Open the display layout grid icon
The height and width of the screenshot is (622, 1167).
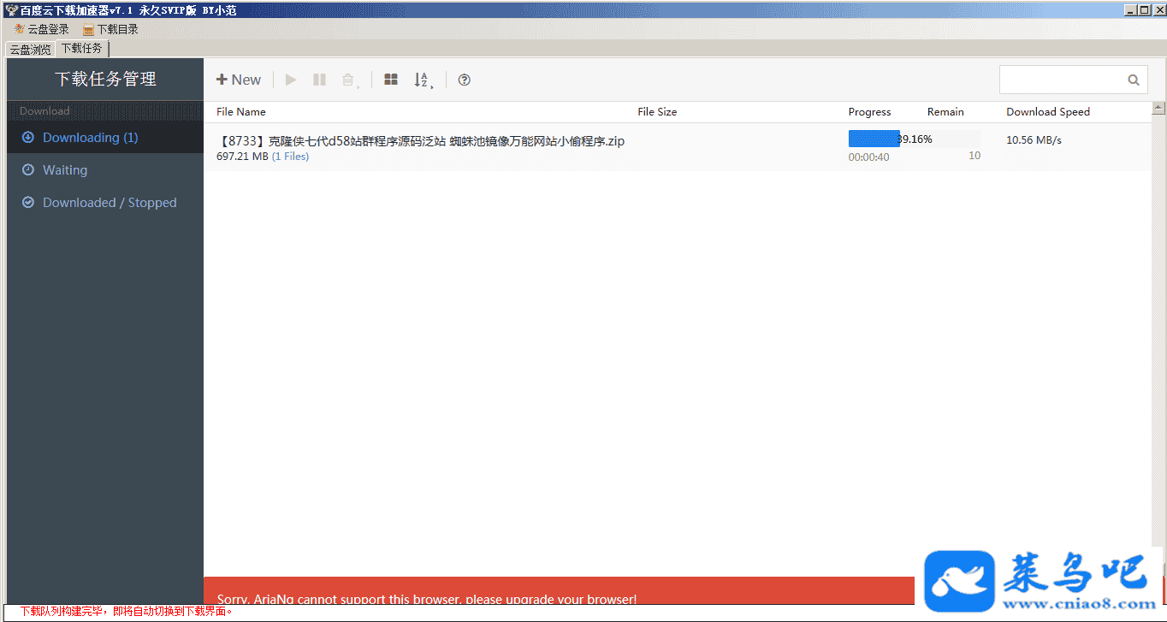pyautogui.click(x=391, y=80)
